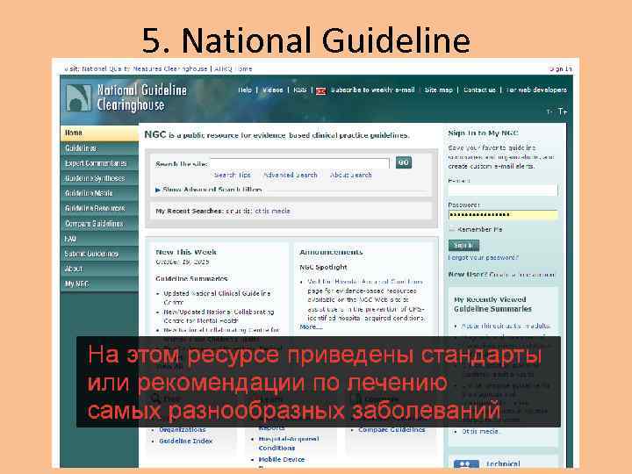Open My NGC sidebar item
This screenshot has width=632, height=474.
(99, 284)
